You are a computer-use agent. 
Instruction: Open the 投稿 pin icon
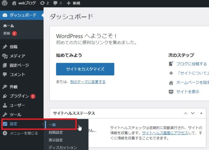tap(5, 47)
